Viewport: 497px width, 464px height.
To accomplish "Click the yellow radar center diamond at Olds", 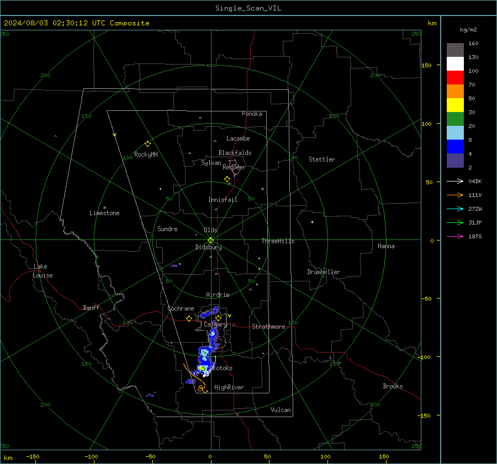I will [211, 240].
